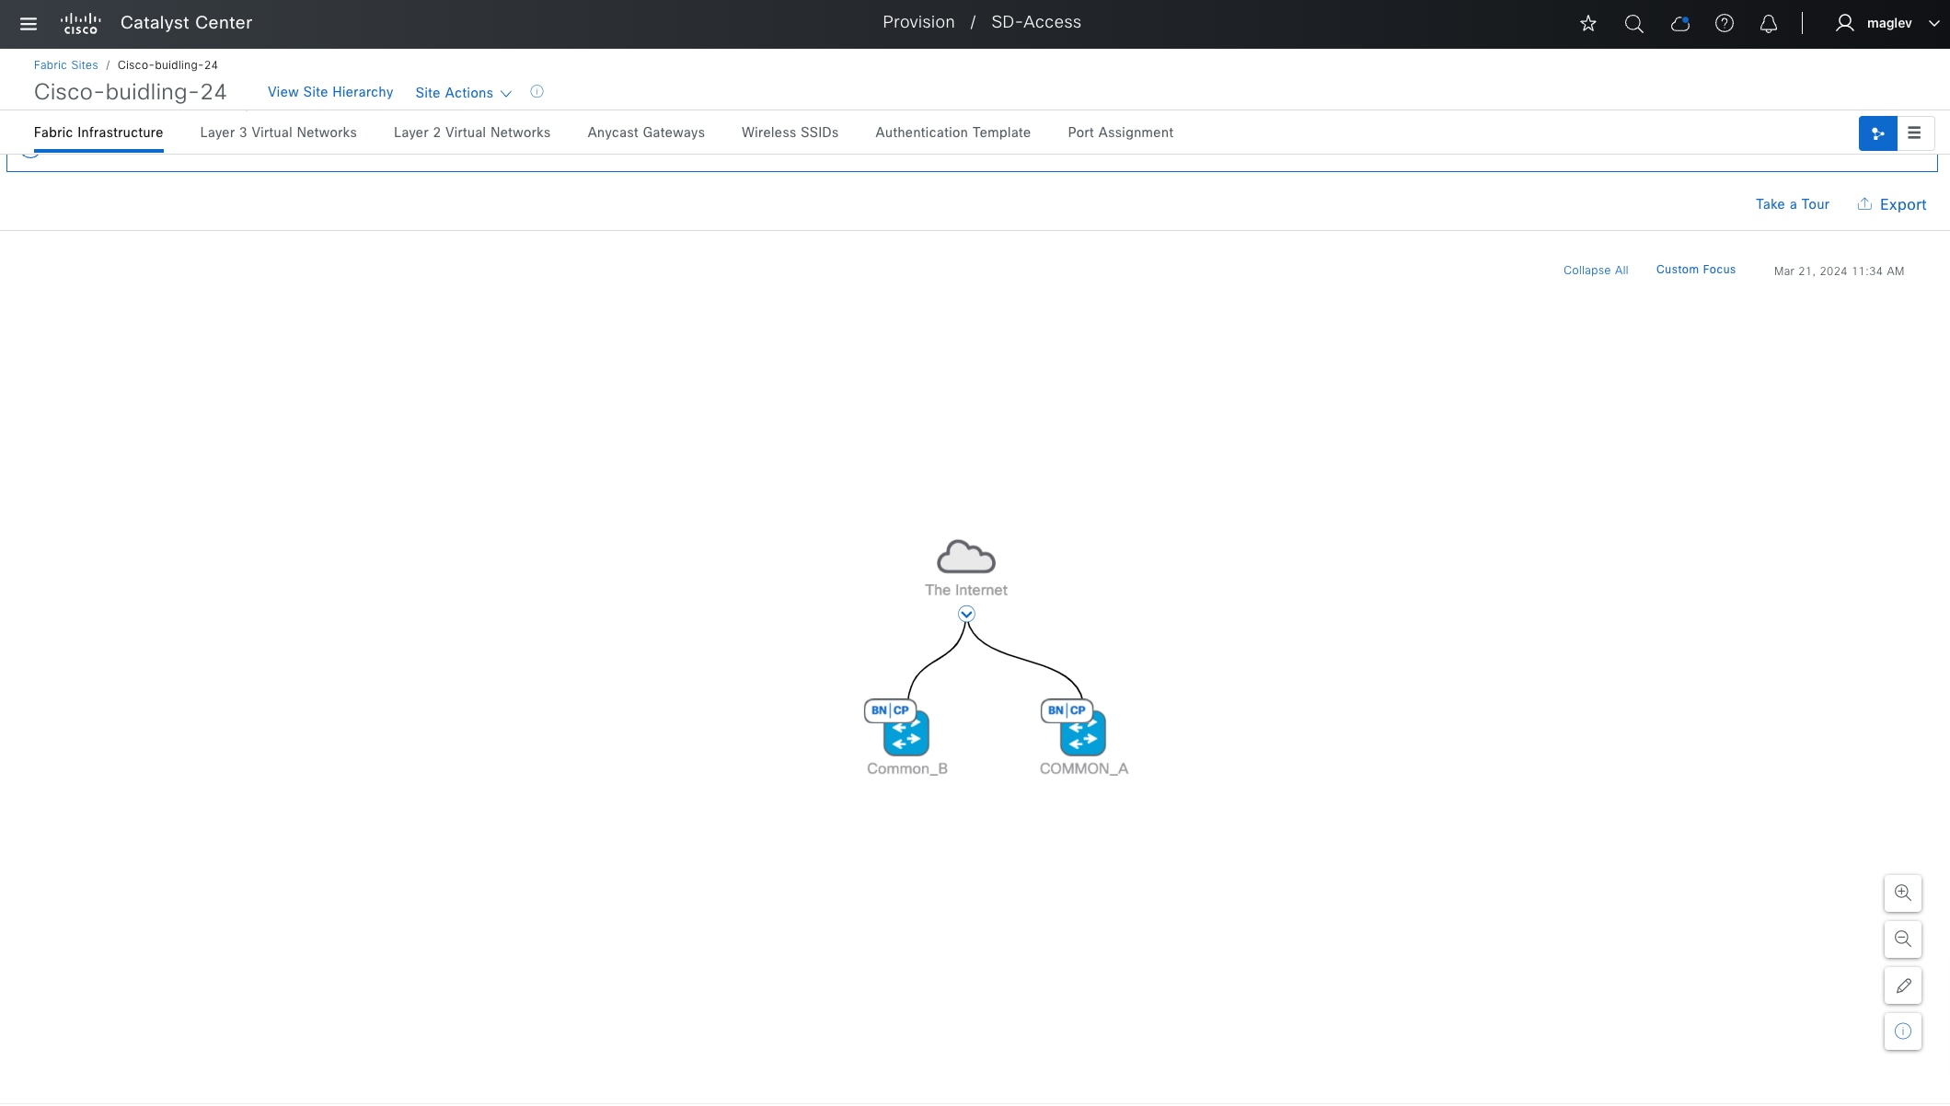Click the topology legend info icon
The image size is (1950, 1106).
point(1902,1031)
